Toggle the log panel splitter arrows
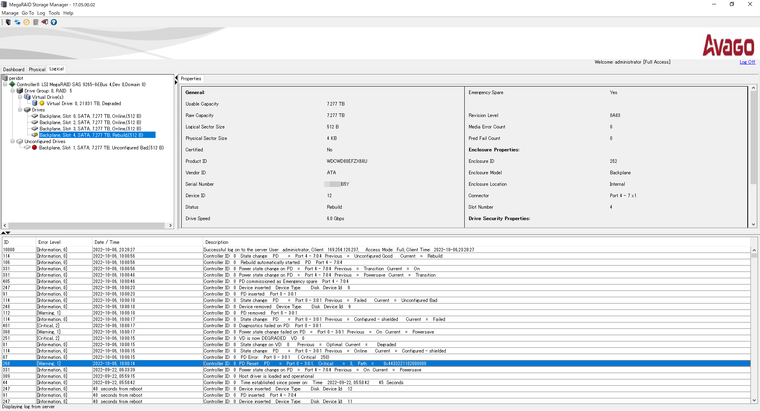Viewport: 760px width, 411px height. (6, 233)
